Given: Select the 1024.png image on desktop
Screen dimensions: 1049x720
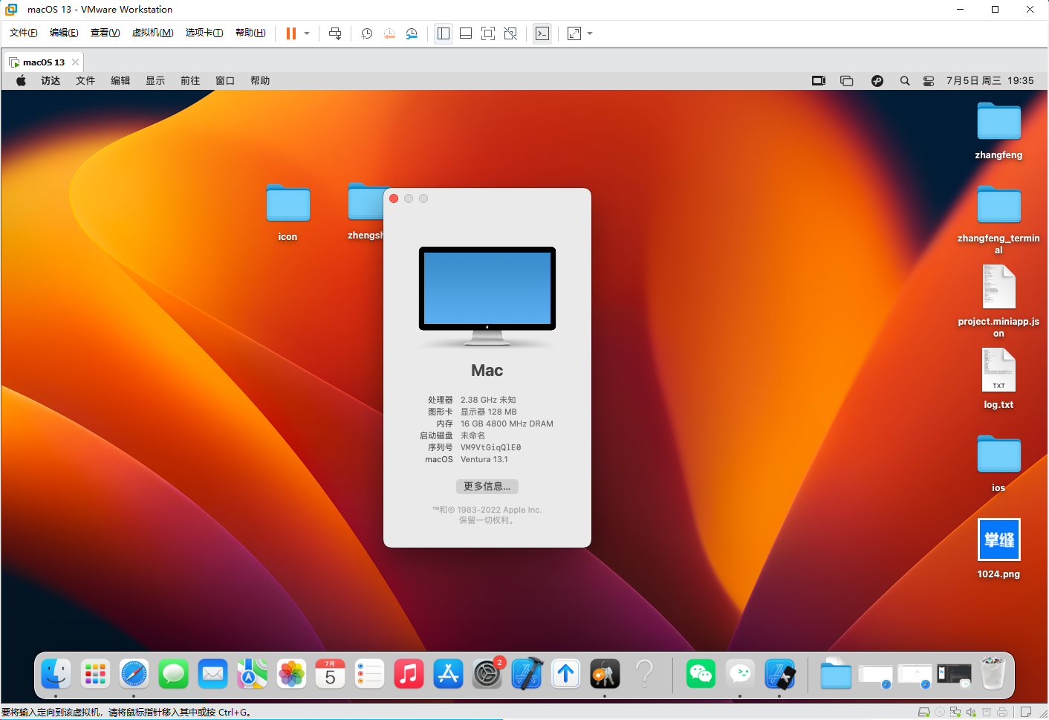Looking at the screenshot, I should tap(999, 539).
